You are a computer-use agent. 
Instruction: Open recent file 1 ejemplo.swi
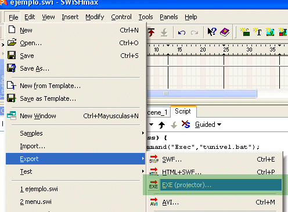(x=75, y=189)
